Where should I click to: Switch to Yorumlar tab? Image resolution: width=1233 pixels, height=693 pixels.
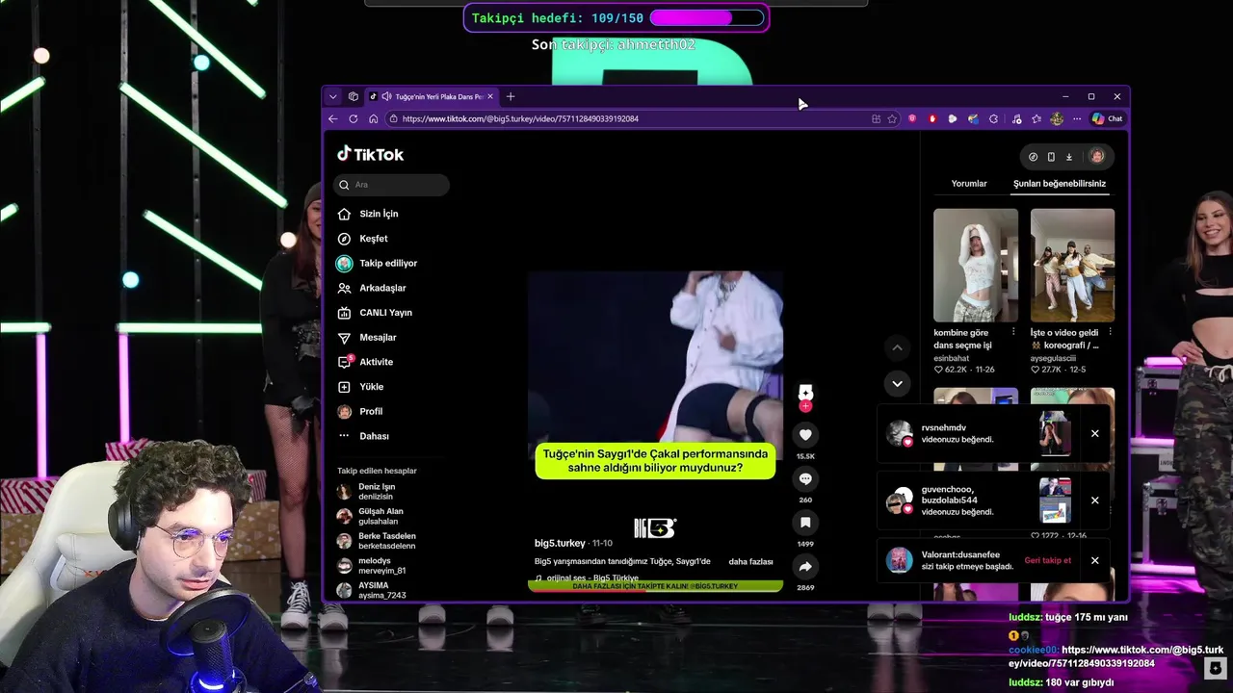tap(969, 183)
